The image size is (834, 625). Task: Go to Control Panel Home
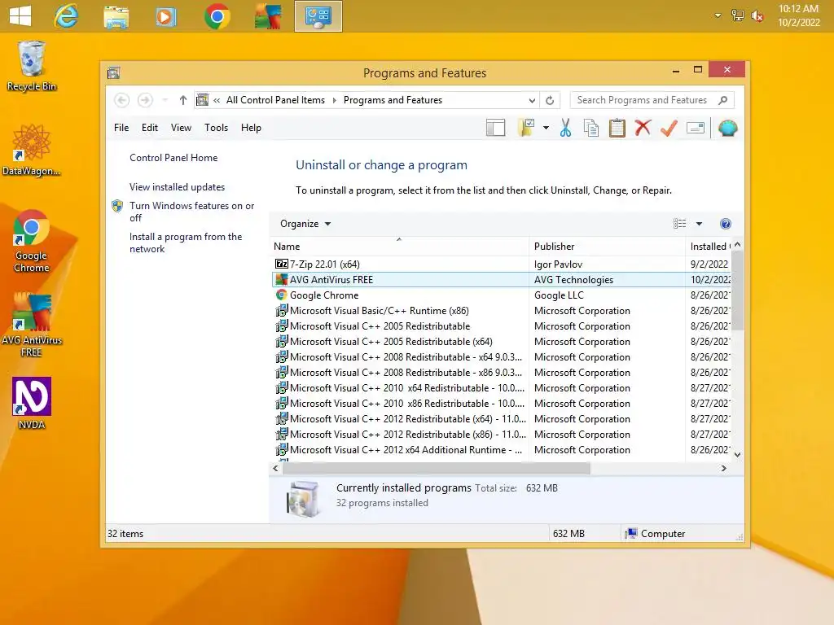[173, 158]
